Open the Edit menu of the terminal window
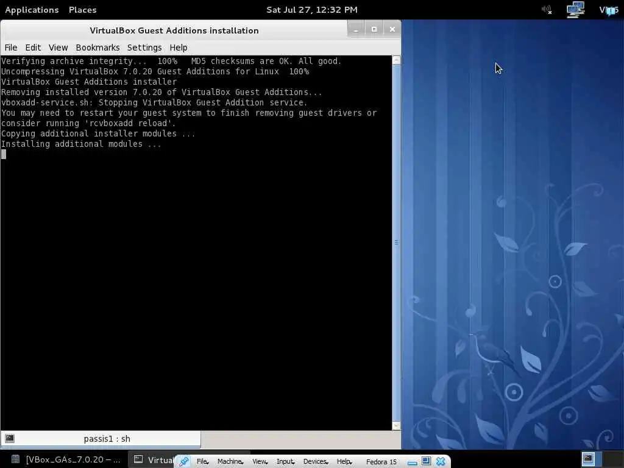 point(33,48)
